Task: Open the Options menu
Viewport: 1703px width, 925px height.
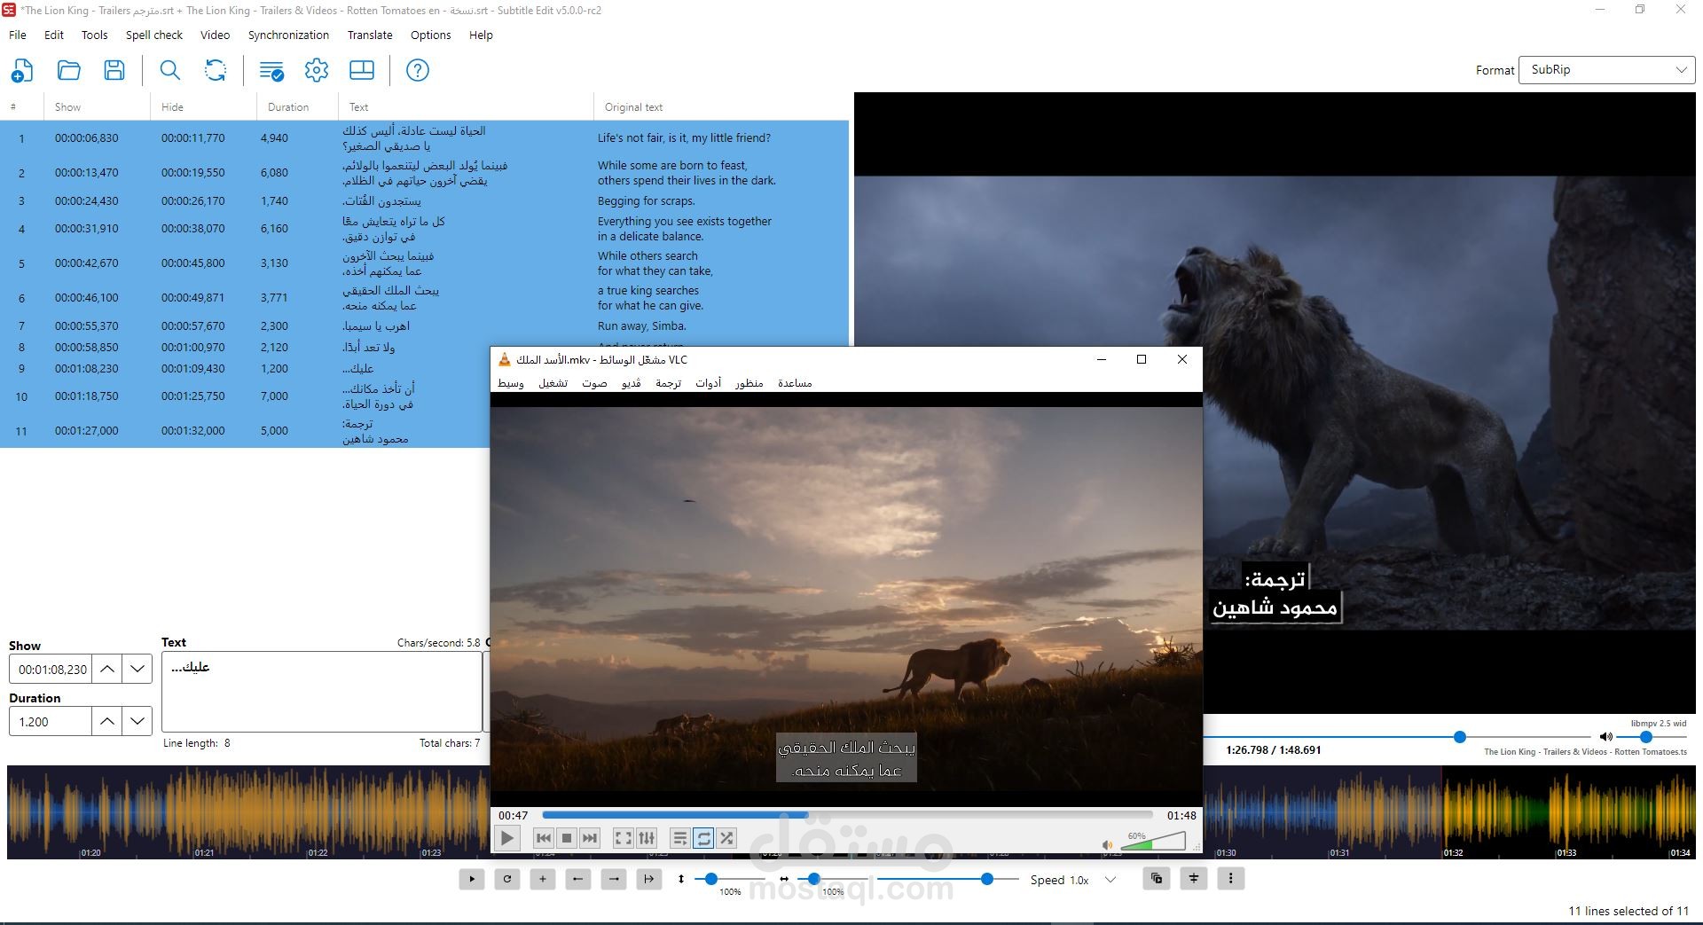Action: click(x=431, y=35)
